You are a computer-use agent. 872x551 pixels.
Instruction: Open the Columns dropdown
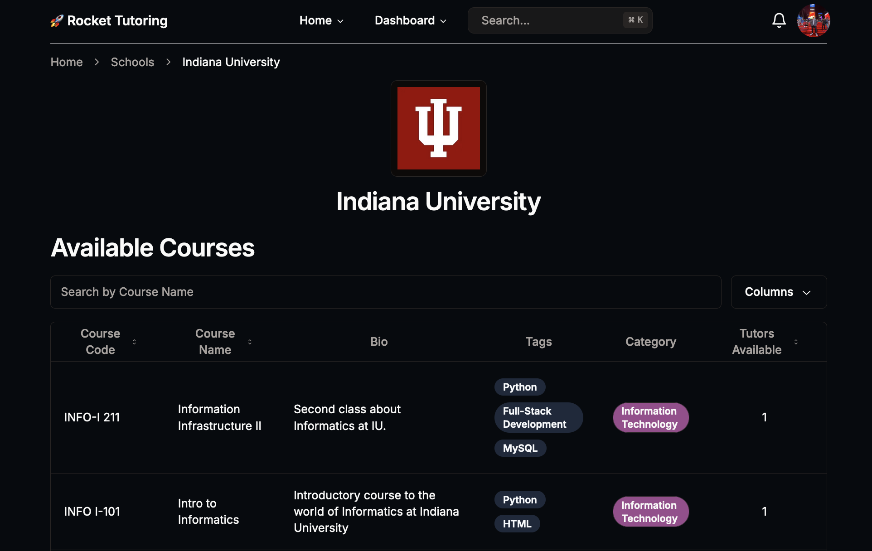(778, 292)
